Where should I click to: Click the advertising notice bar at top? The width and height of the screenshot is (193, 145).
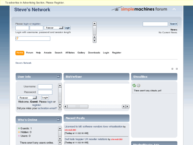[97, 3]
